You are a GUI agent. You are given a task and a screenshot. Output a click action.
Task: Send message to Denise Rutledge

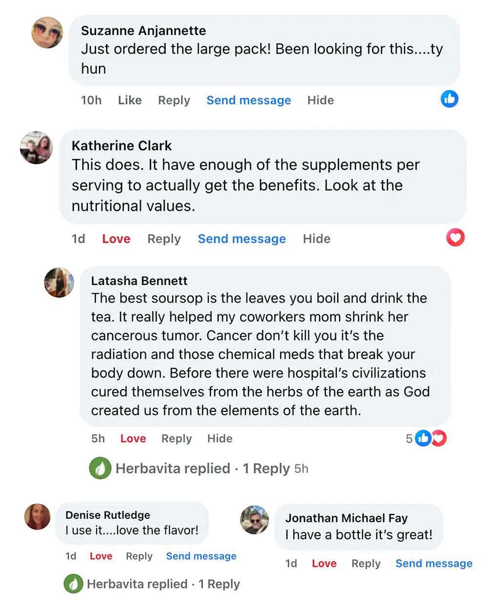(201, 556)
